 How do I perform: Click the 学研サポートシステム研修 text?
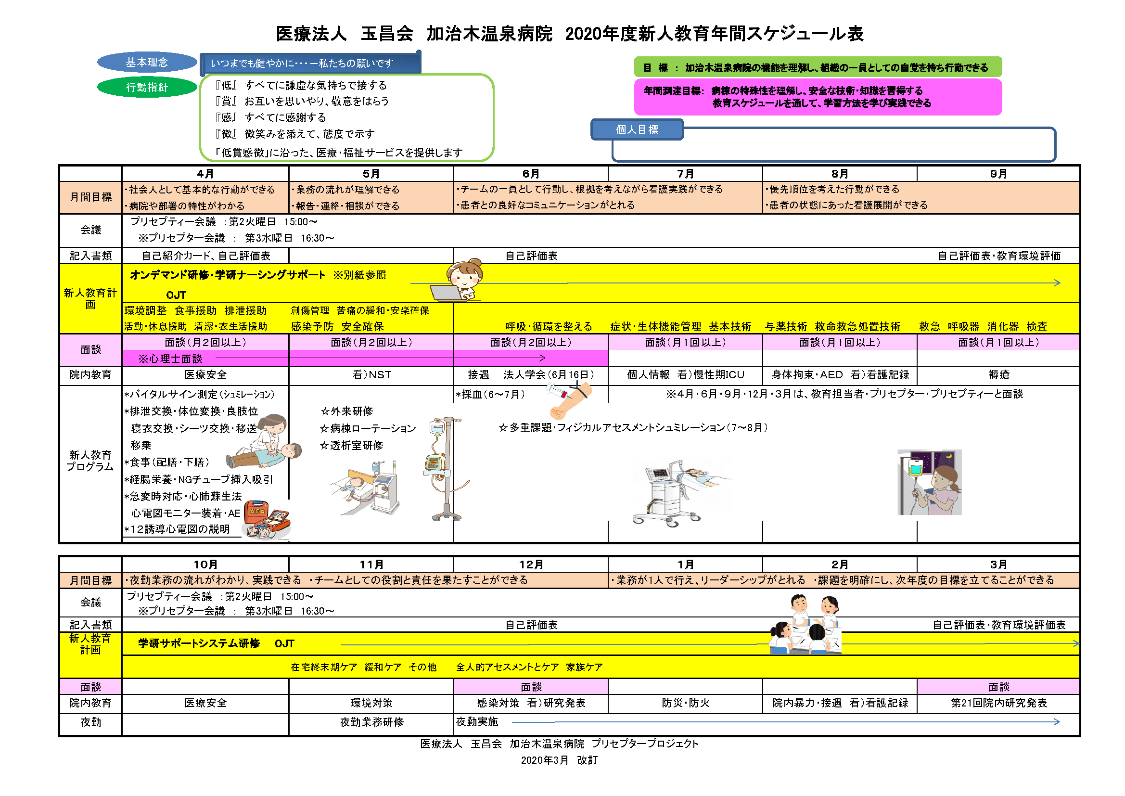[x=199, y=643]
